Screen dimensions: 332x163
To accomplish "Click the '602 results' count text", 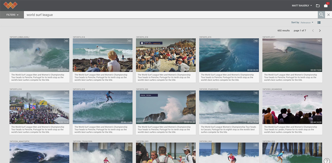I will point(284,30).
